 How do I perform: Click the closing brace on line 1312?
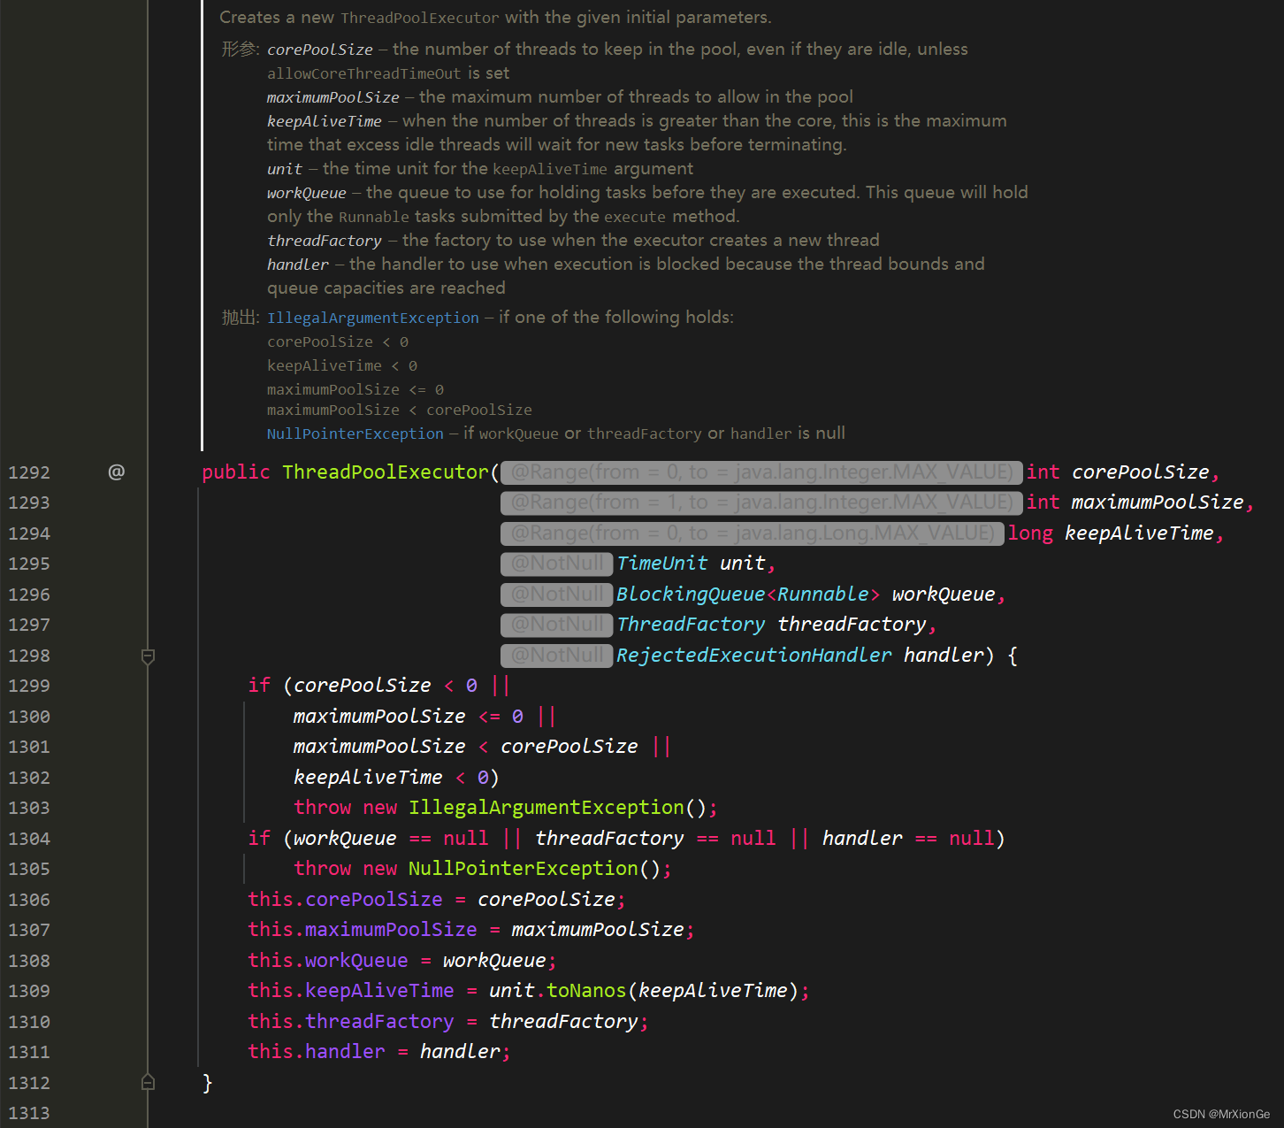click(208, 1083)
